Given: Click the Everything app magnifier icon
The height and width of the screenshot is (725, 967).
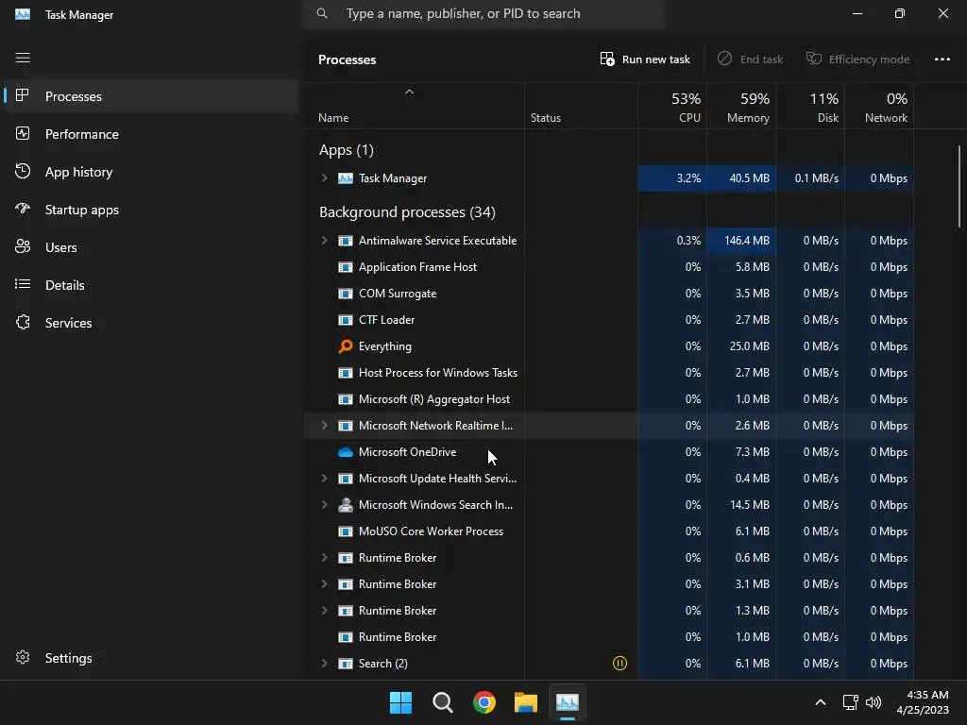Looking at the screenshot, I should point(346,346).
